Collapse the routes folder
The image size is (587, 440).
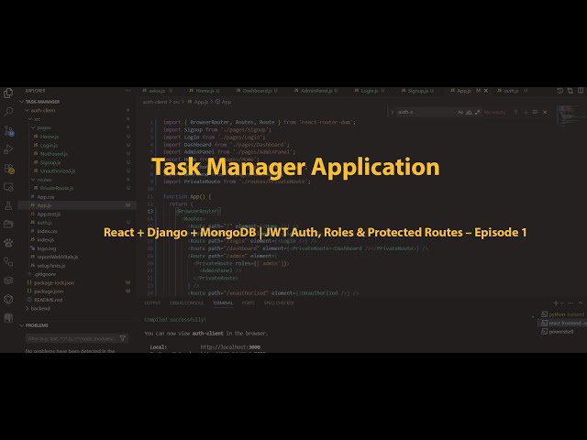point(33,180)
